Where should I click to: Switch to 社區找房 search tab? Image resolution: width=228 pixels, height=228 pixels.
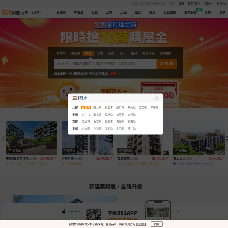tap(148, 53)
